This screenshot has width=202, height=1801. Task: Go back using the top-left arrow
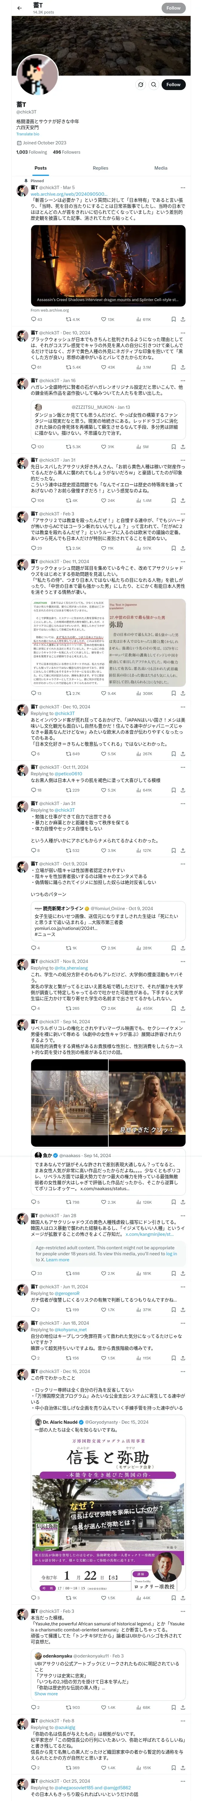[x=19, y=8]
